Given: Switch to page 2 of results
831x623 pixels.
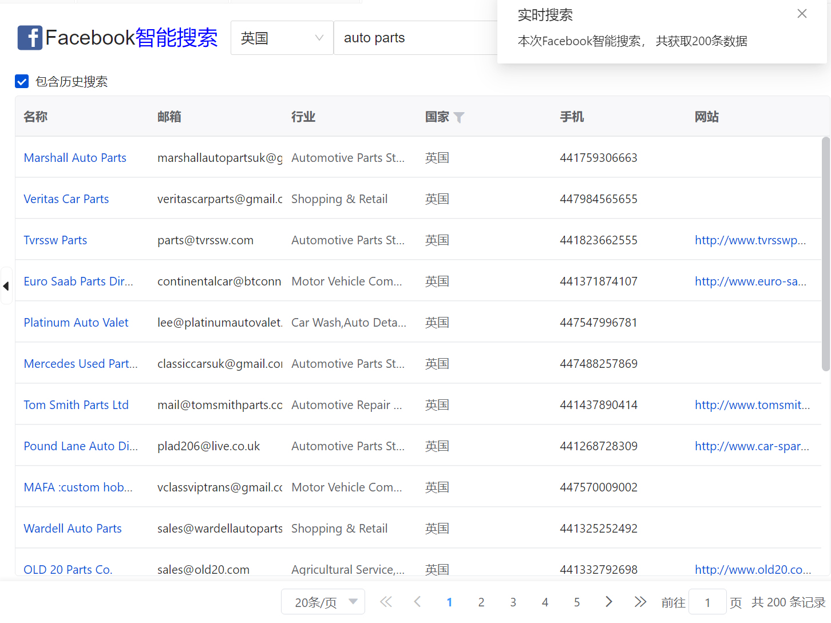Looking at the screenshot, I should [x=481, y=602].
